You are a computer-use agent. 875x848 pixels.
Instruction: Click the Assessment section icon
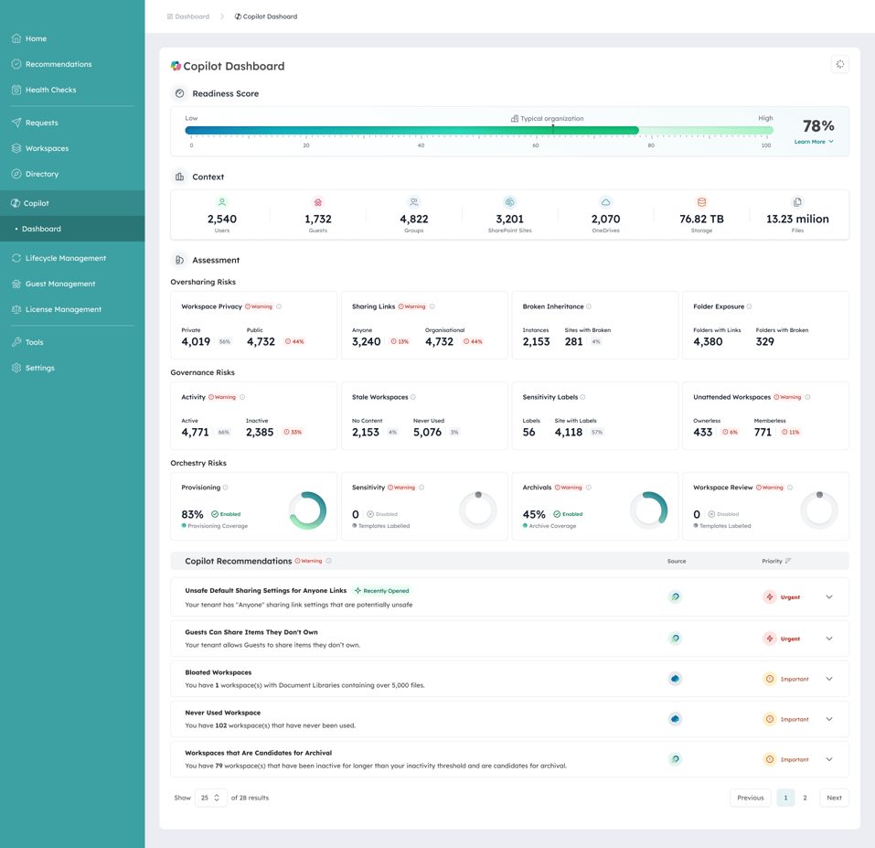point(180,260)
